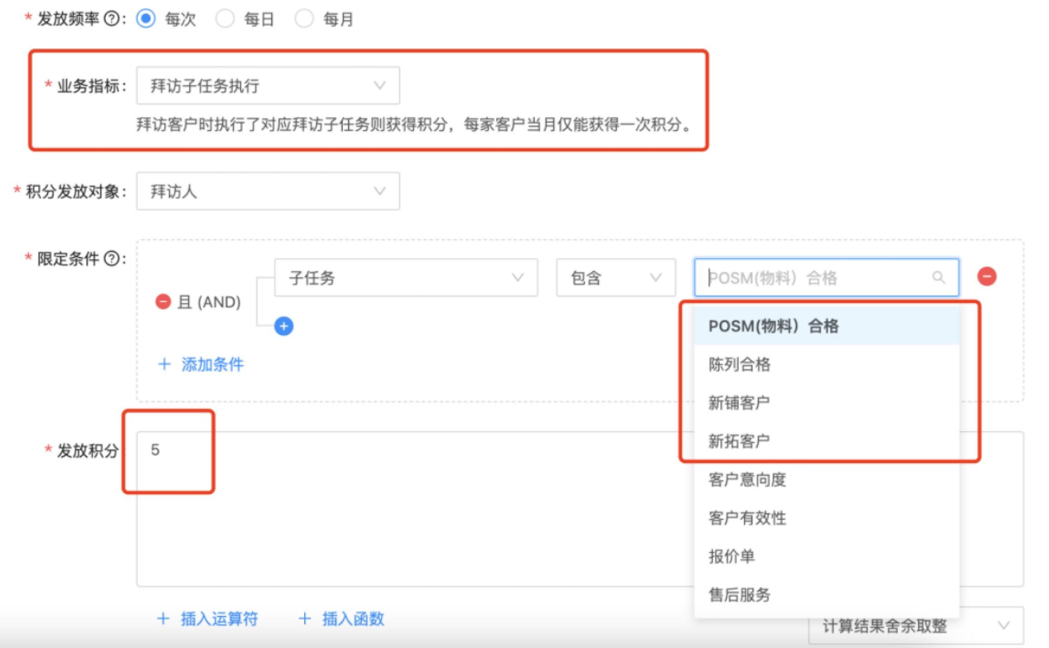Choose POSM(物料) 合格 from the list
The height and width of the screenshot is (648, 1049).
(827, 326)
